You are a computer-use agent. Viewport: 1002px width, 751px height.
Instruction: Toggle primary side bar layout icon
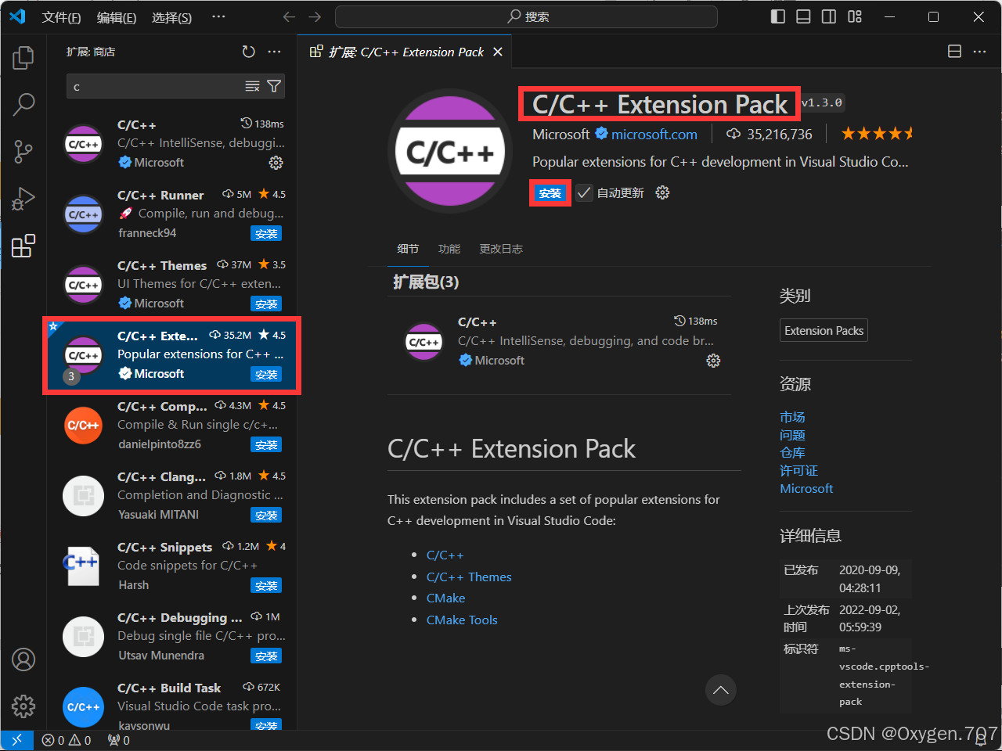tap(777, 16)
